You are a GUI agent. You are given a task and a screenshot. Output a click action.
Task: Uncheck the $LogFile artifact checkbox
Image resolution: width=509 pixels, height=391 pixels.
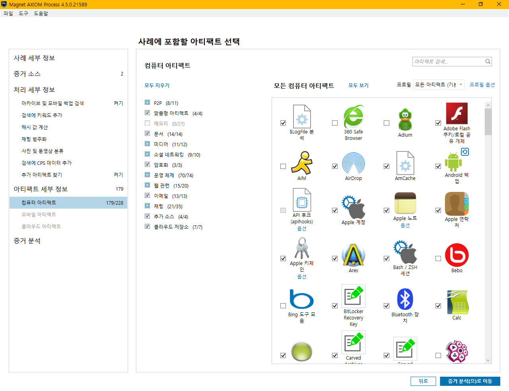tap(283, 123)
